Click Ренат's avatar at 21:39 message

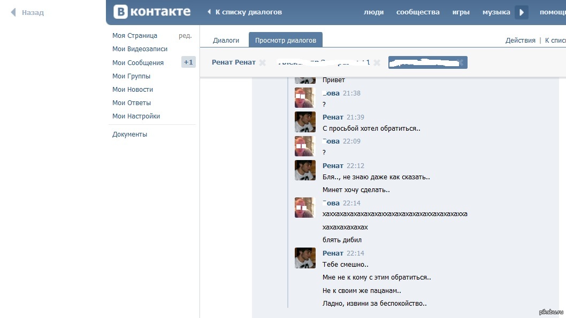pyautogui.click(x=305, y=122)
